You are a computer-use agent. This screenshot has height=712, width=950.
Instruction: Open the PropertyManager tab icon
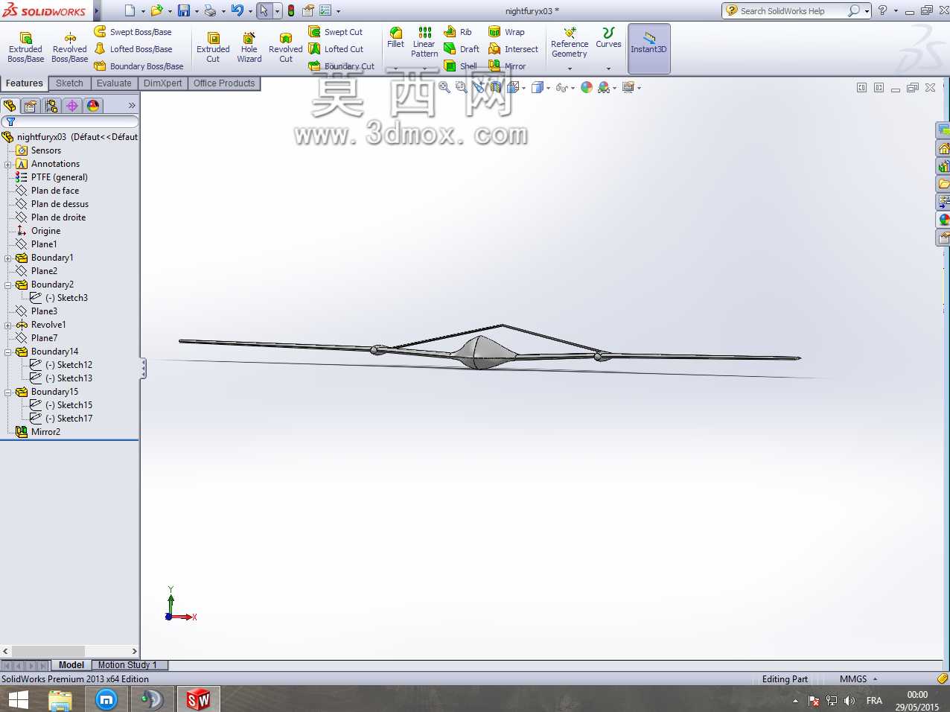point(31,106)
